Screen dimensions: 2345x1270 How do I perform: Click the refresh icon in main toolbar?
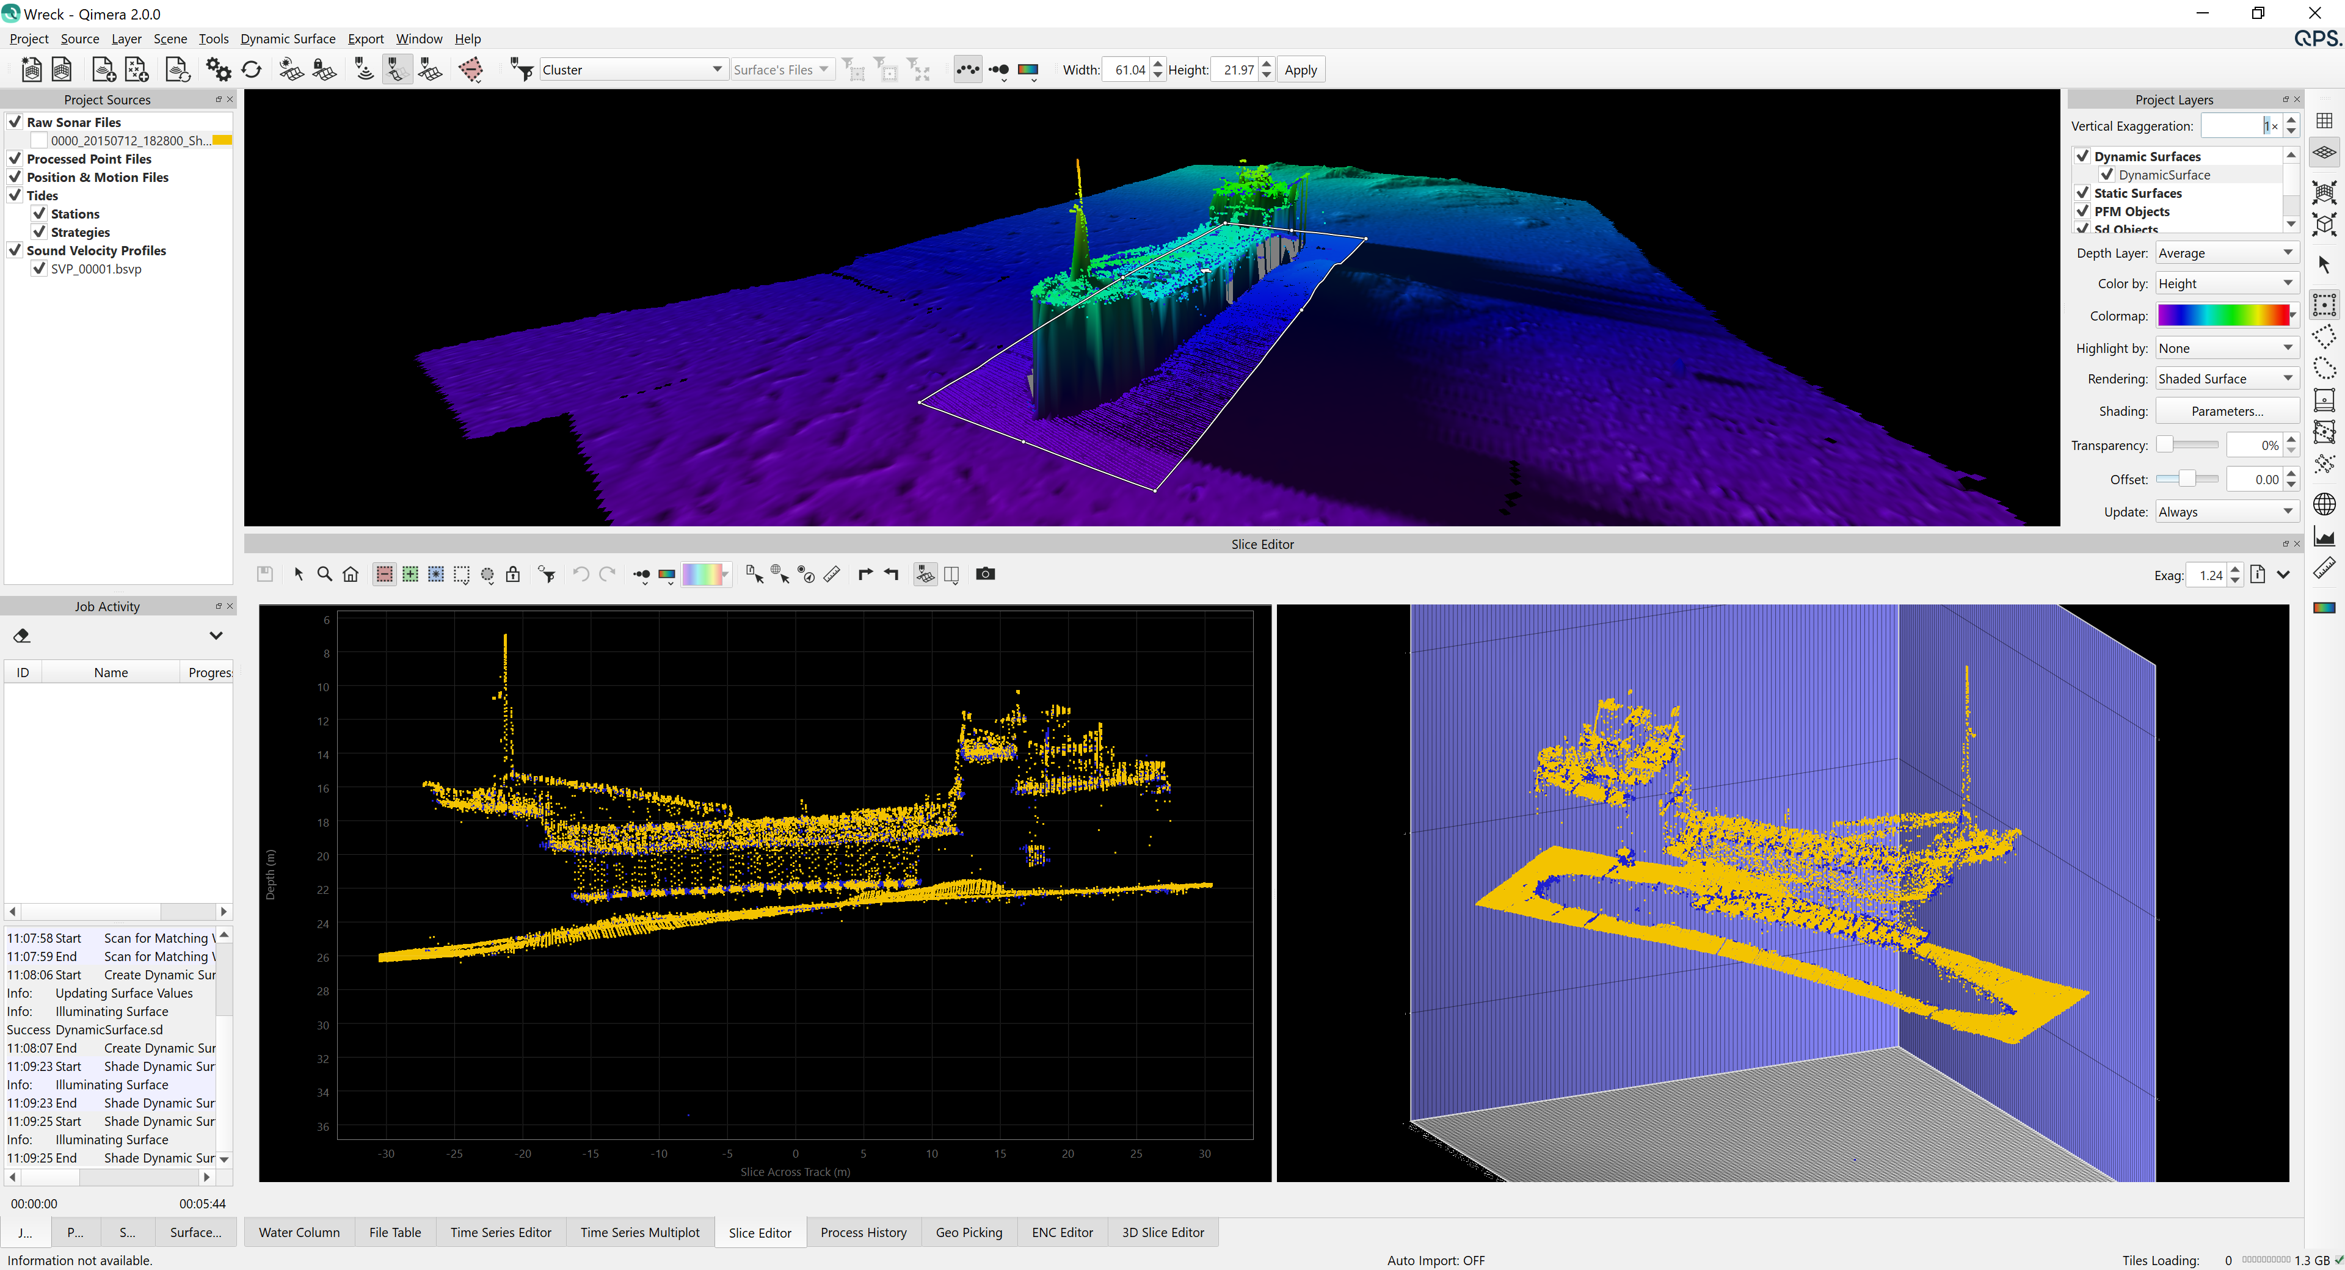[252, 69]
